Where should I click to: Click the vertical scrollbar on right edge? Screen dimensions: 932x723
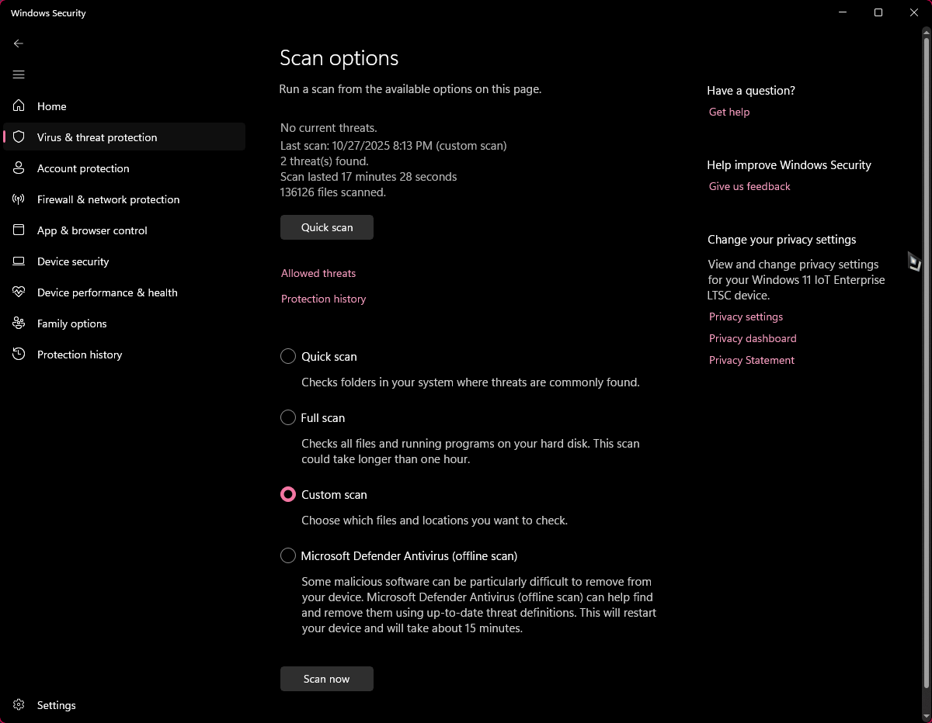click(x=926, y=365)
